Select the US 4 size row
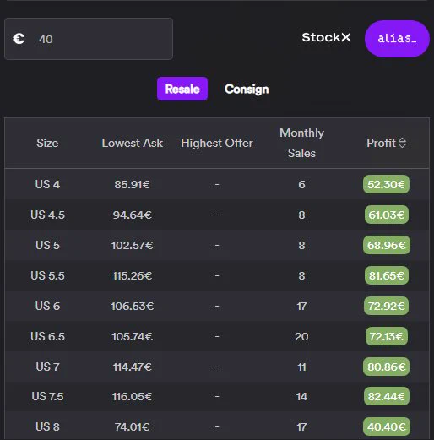 [217, 184]
